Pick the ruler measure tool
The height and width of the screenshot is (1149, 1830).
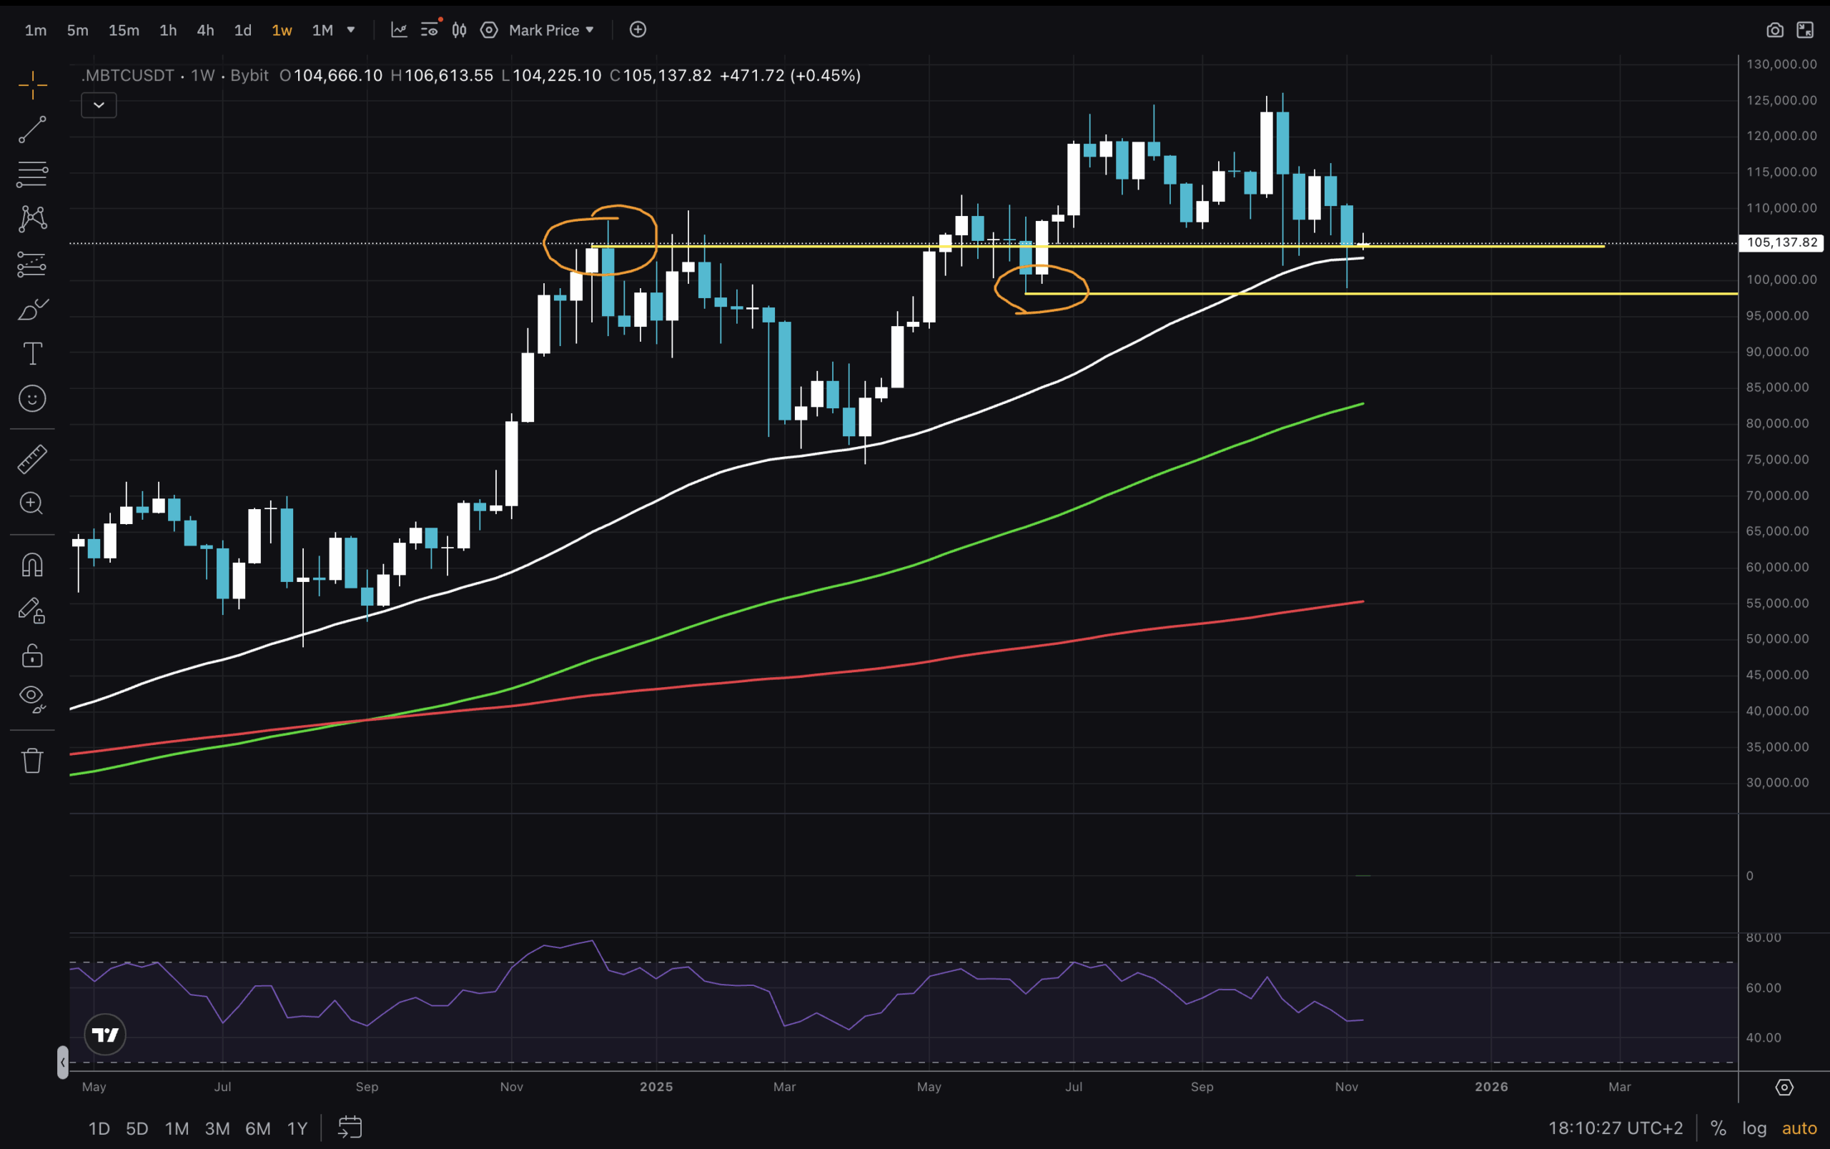[32, 459]
